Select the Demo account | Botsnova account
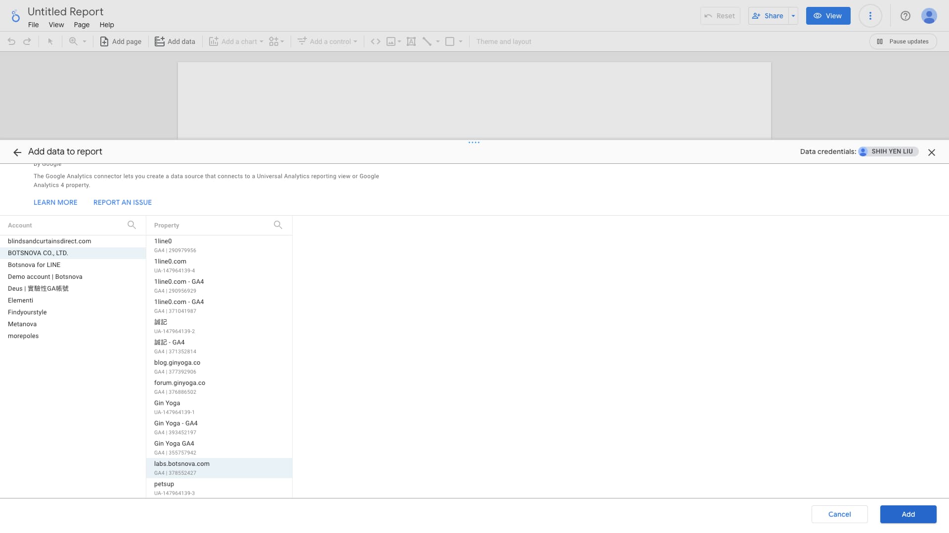This screenshot has height=533, width=949. click(x=73, y=277)
